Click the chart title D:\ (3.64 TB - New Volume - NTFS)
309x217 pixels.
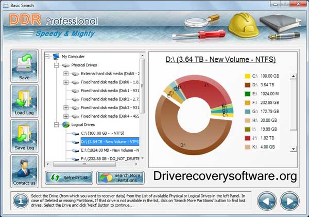click(220, 60)
